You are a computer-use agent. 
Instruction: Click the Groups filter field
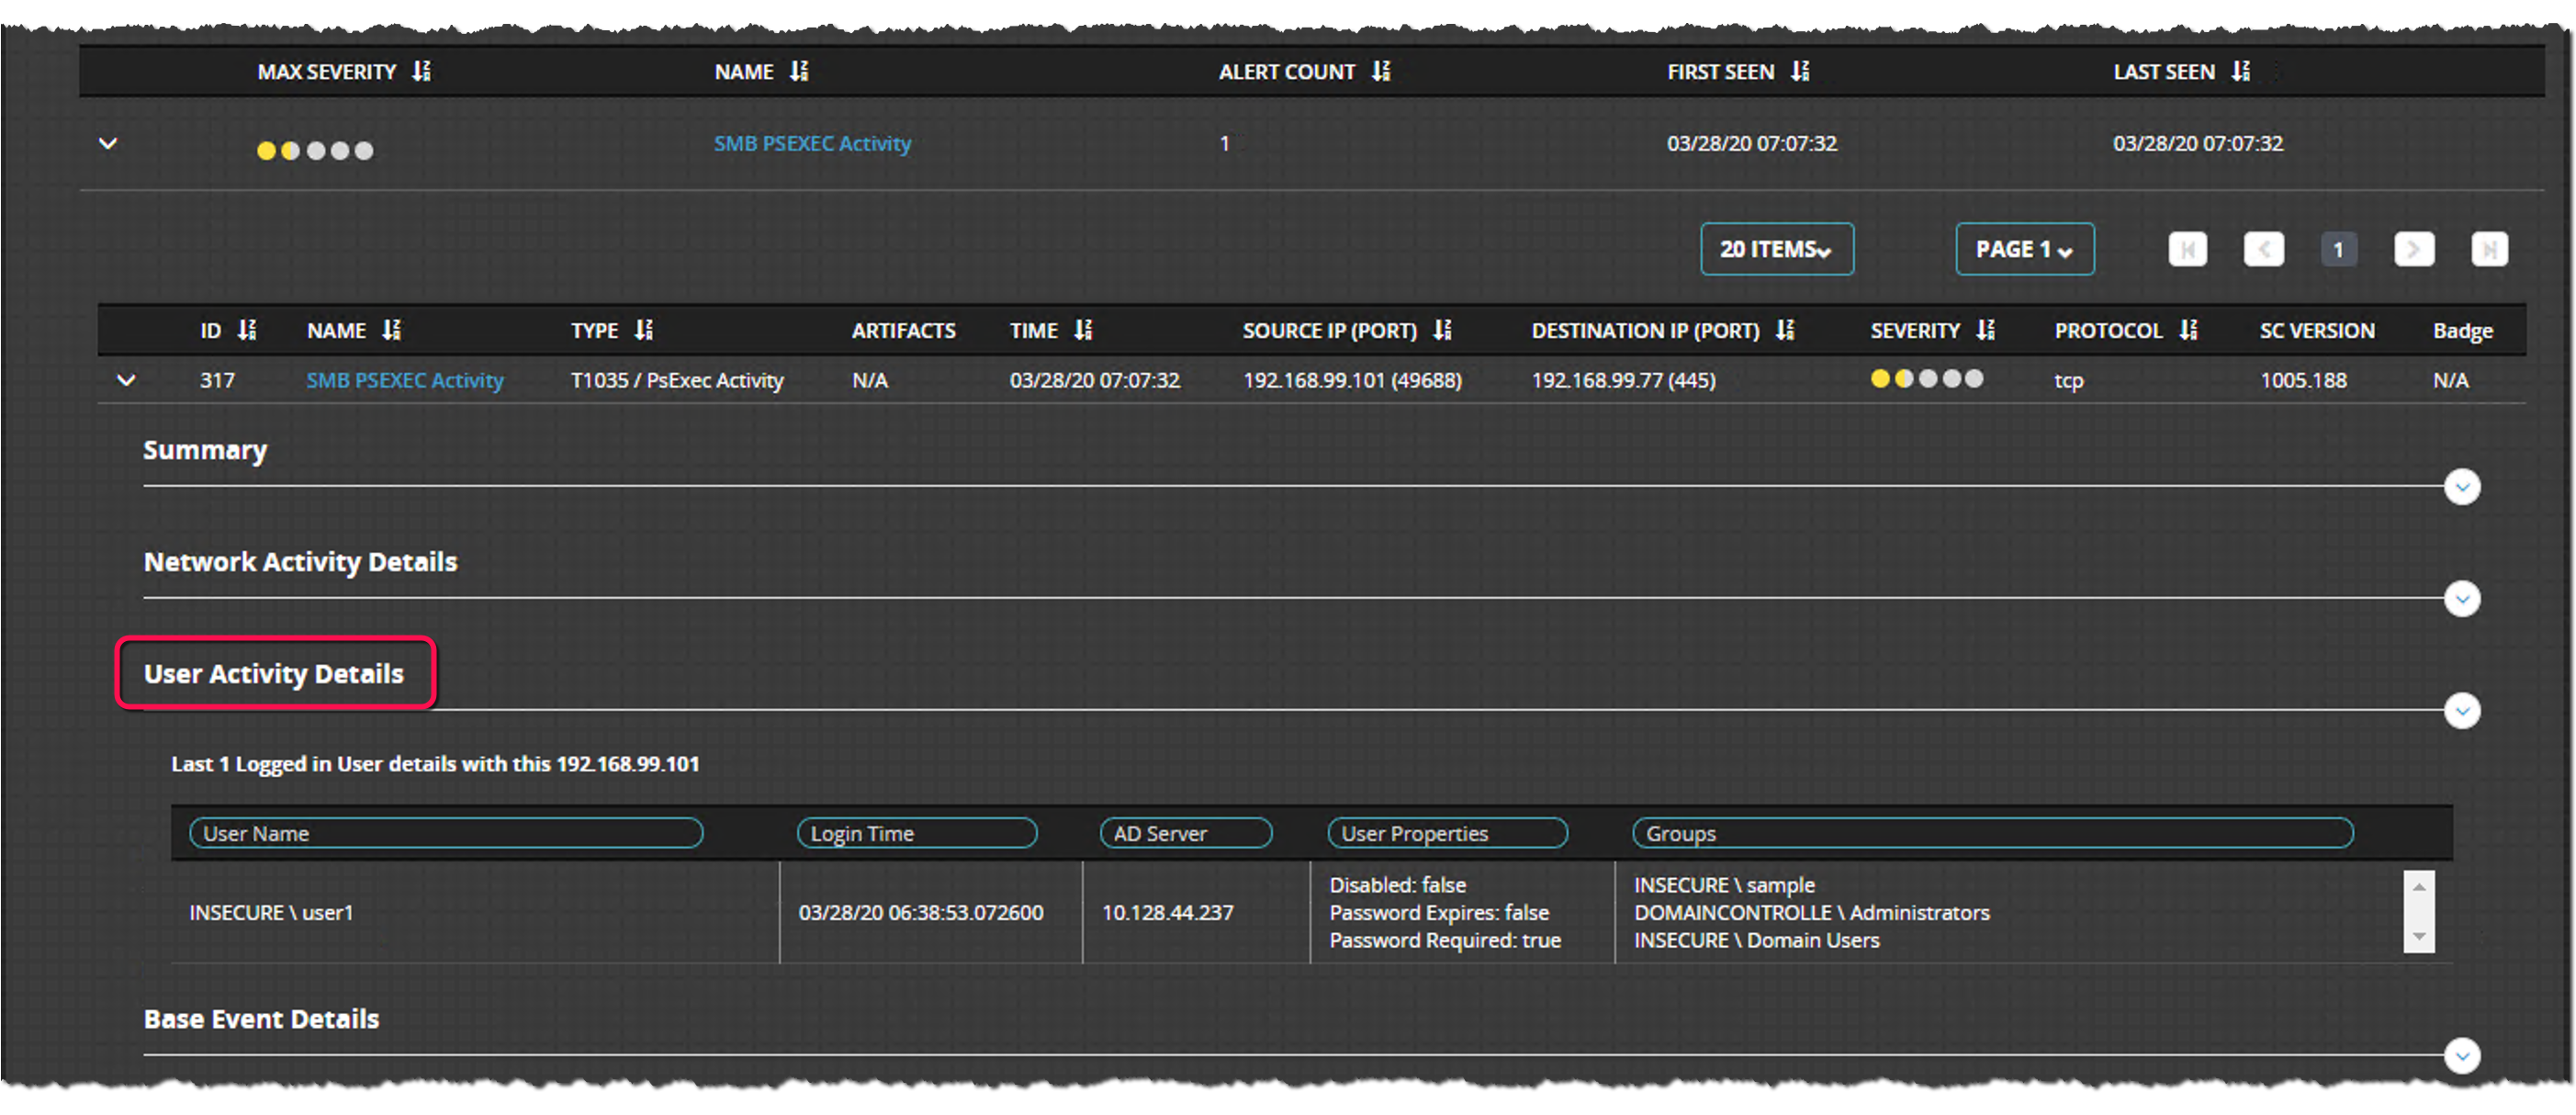click(x=1993, y=833)
